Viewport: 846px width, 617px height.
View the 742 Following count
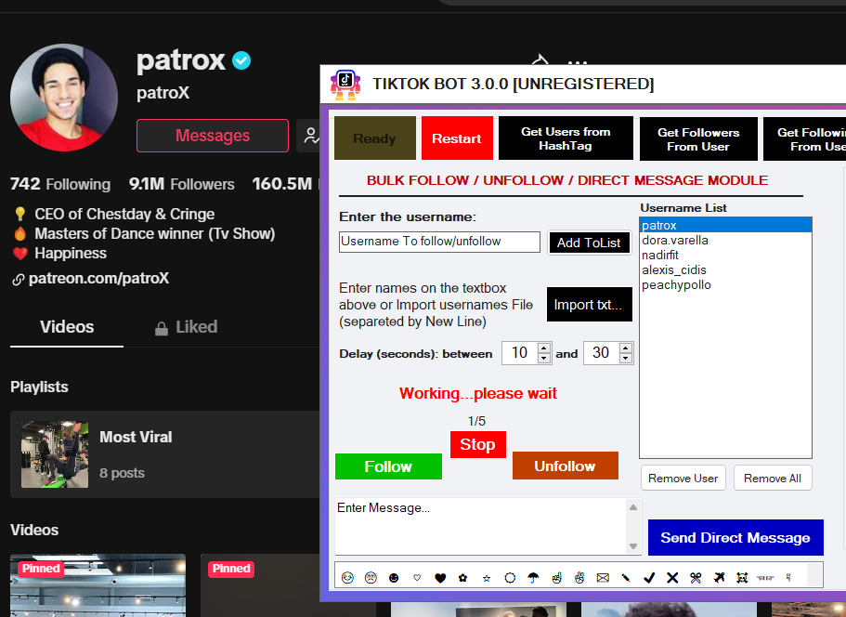59,184
